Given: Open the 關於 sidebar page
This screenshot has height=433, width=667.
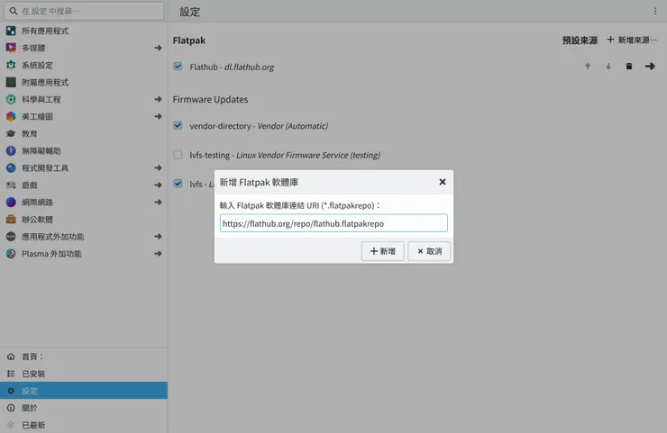Looking at the screenshot, I should [x=84, y=408].
